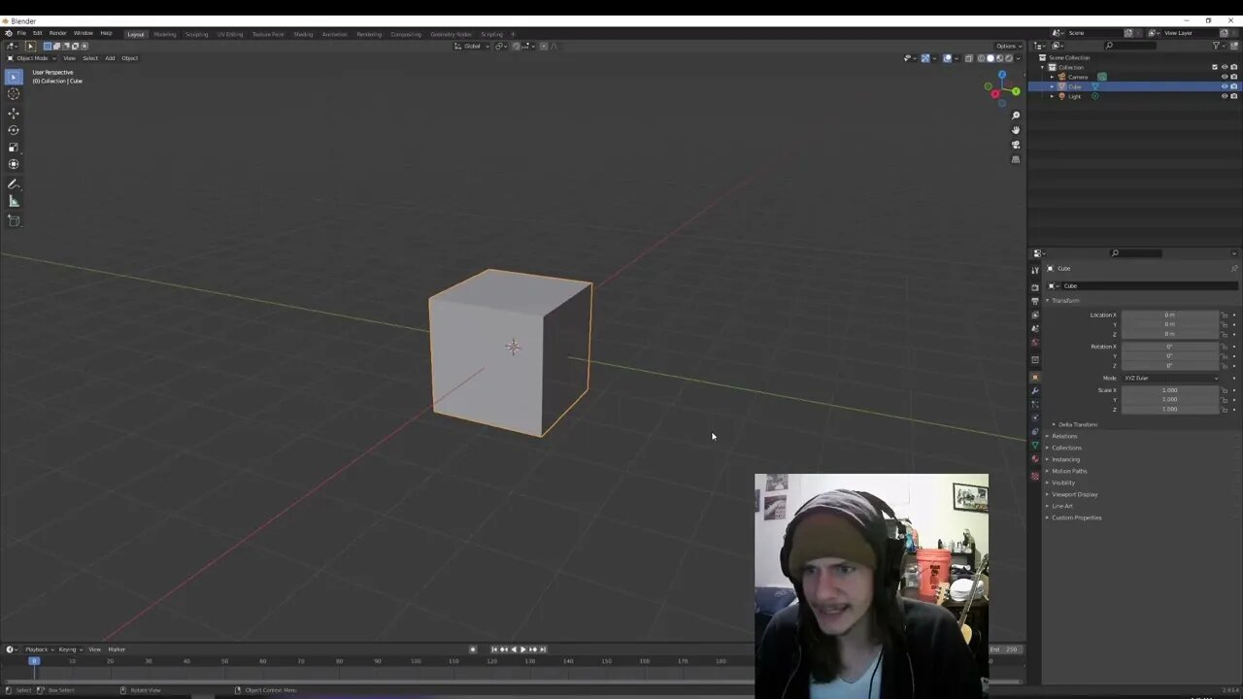Switch to the Modeling workspace tab
The height and width of the screenshot is (699, 1243).
click(164, 34)
